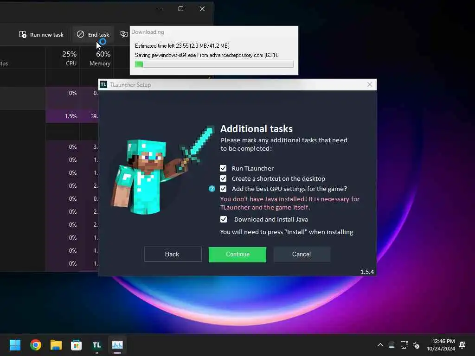Uncheck the Run TLauncher checkbox
Viewport: 475px width, 356px height.
click(223, 168)
